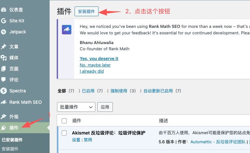The height and width of the screenshot is (153, 250).
Task: Open Site Kit via its G icon
Action: click(4, 21)
